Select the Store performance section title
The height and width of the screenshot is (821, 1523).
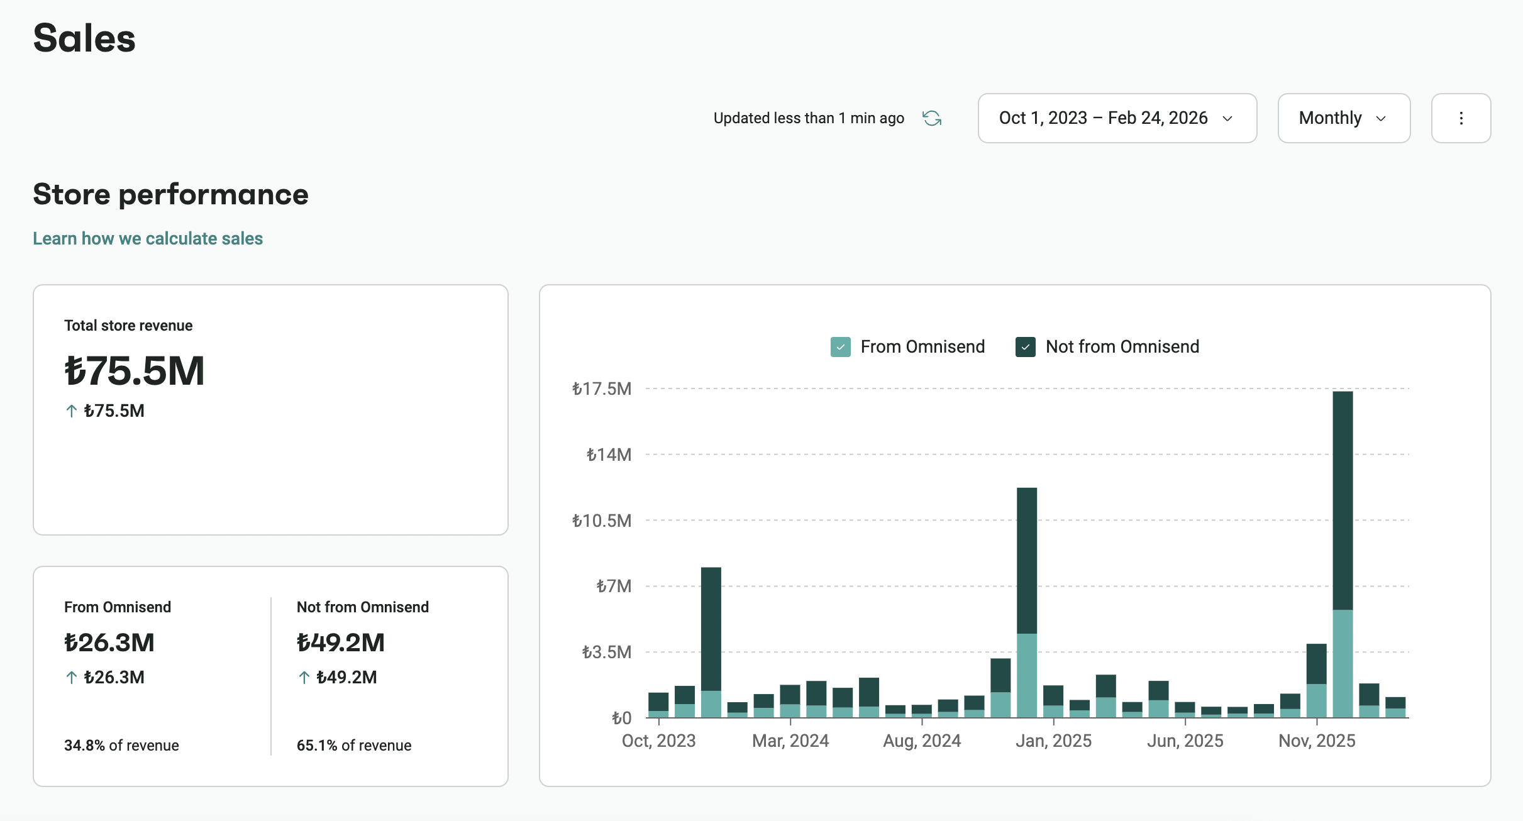coord(170,194)
